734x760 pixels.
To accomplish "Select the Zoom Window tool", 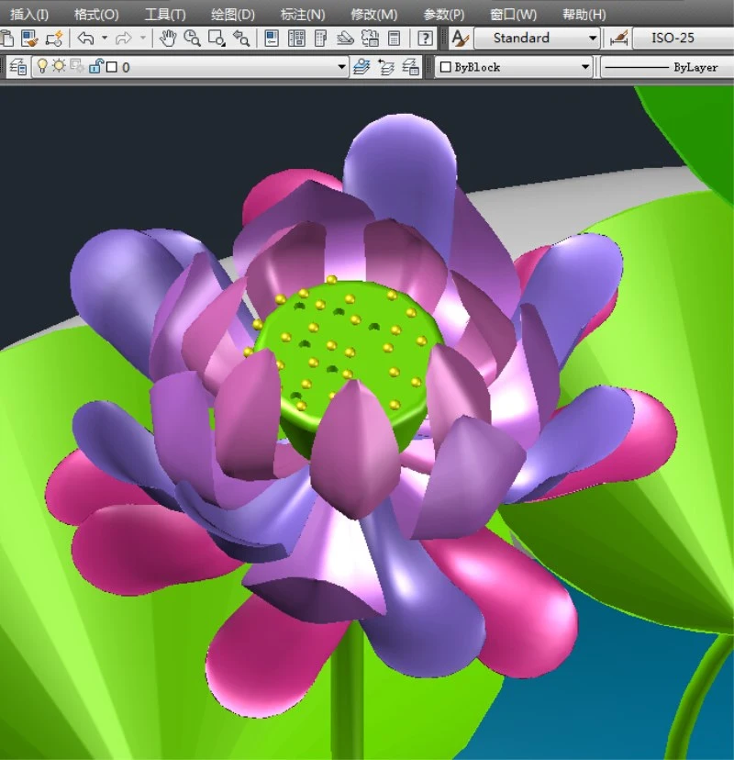I will coord(217,38).
